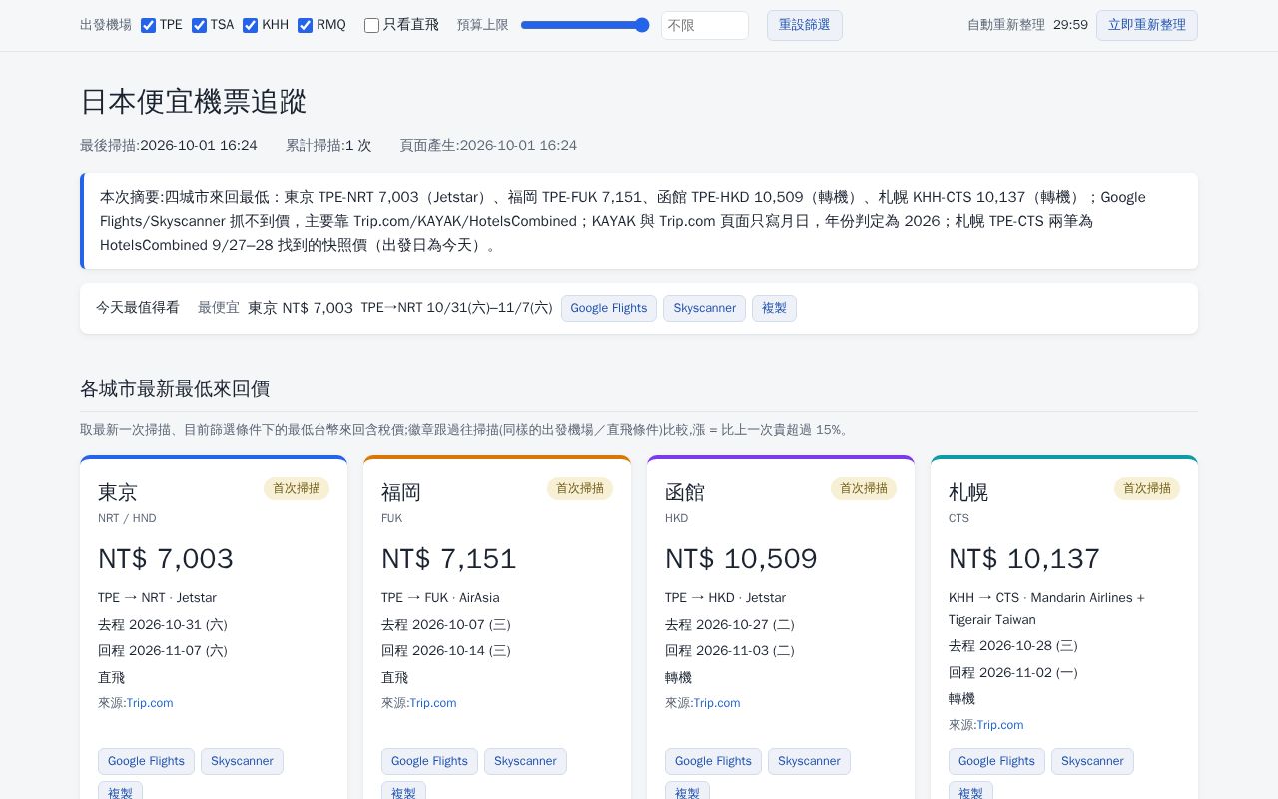Screen dimensions: 1278x799
Task: Click the 首次掃描 badge on 札幌 card
Action: (x=1147, y=488)
